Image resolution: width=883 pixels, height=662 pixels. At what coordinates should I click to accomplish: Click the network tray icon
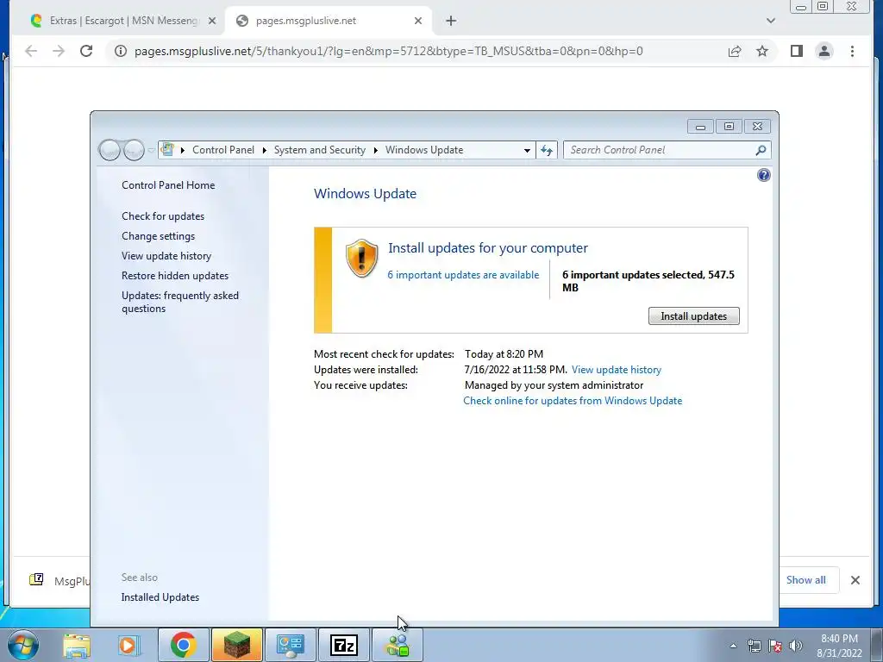point(754,646)
